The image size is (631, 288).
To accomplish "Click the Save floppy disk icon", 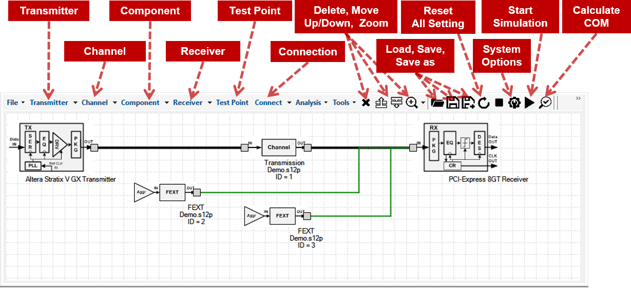I will (x=453, y=102).
